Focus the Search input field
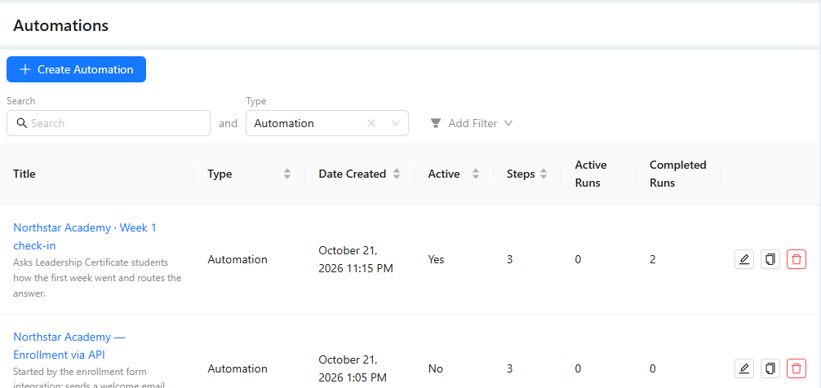This screenshot has width=821, height=388. (x=109, y=123)
